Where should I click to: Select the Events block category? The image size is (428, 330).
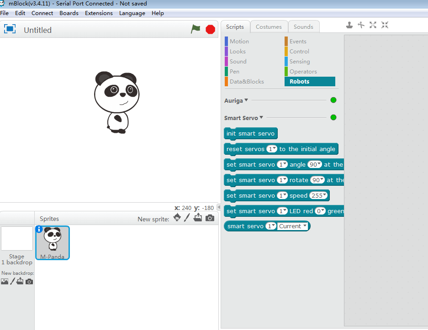point(298,41)
